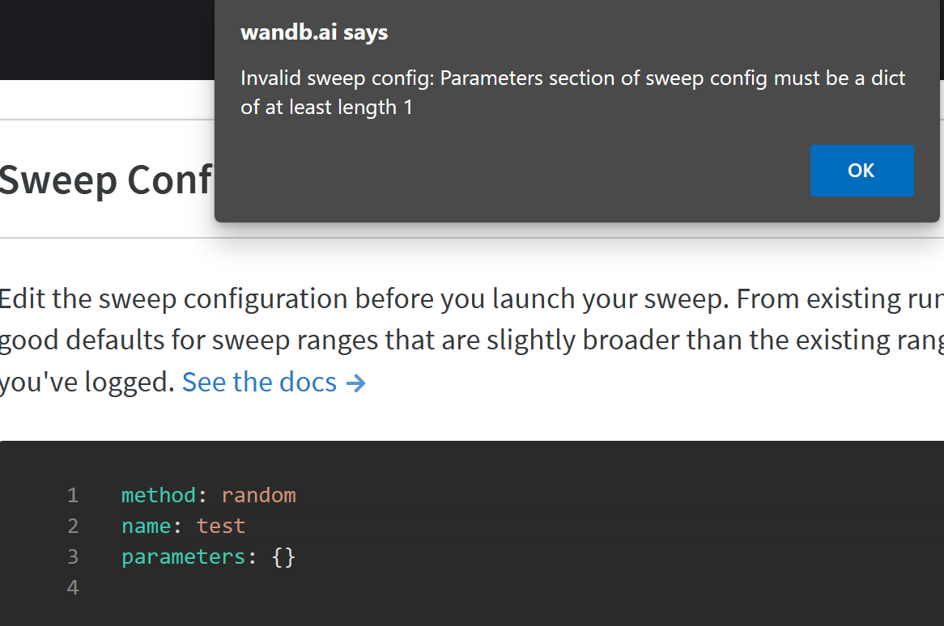Click line number 1 in the editor gutter
Screen dimensions: 944x626
73,494
